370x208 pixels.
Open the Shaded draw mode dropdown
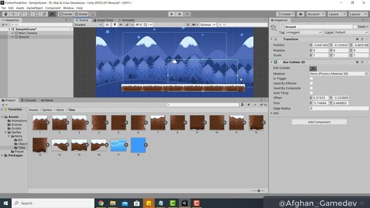click(88, 25)
